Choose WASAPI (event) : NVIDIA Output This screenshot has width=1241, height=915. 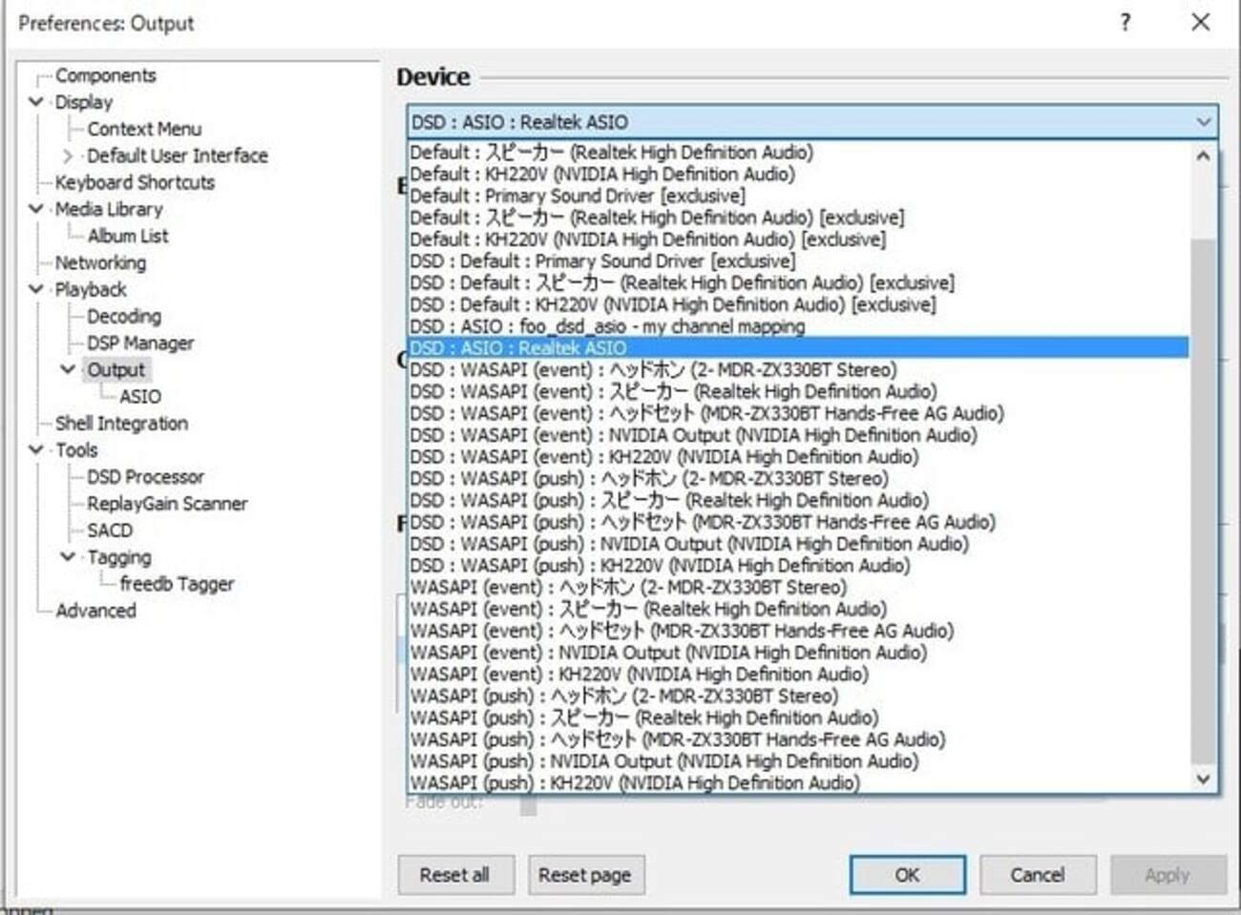coord(798,653)
